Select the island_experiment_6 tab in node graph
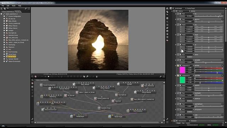 click(x=42, y=80)
